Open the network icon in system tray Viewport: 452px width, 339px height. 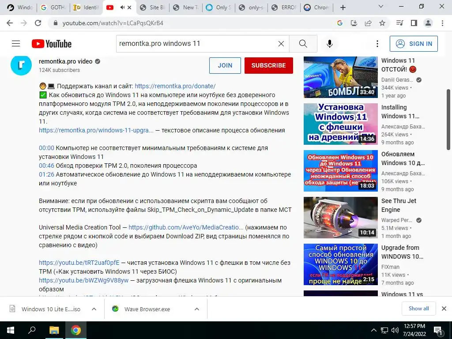(x=384, y=330)
